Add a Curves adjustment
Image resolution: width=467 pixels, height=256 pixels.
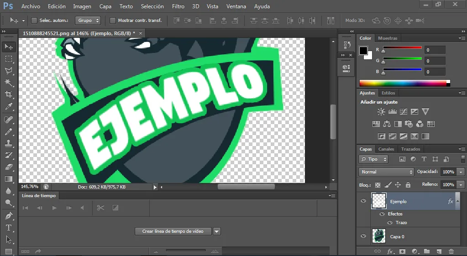[403, 112]
